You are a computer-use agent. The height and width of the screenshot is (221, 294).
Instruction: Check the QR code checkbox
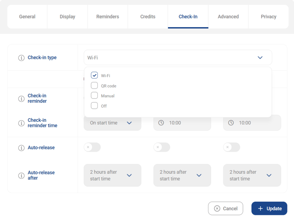coord(94,86)
